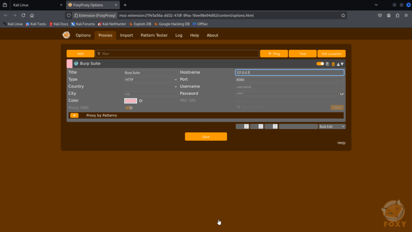
Task: Open the Bulk Edit dropdown
Action: pyautogui.click(x=332, y=127)
